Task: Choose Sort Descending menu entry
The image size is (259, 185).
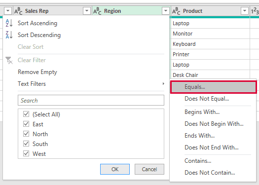Action: pyautogui.click(x=39, y=35)
